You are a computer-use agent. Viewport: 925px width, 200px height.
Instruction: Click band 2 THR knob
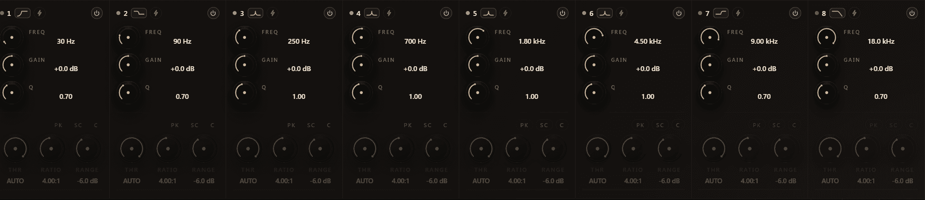click(x=132, y=149)
